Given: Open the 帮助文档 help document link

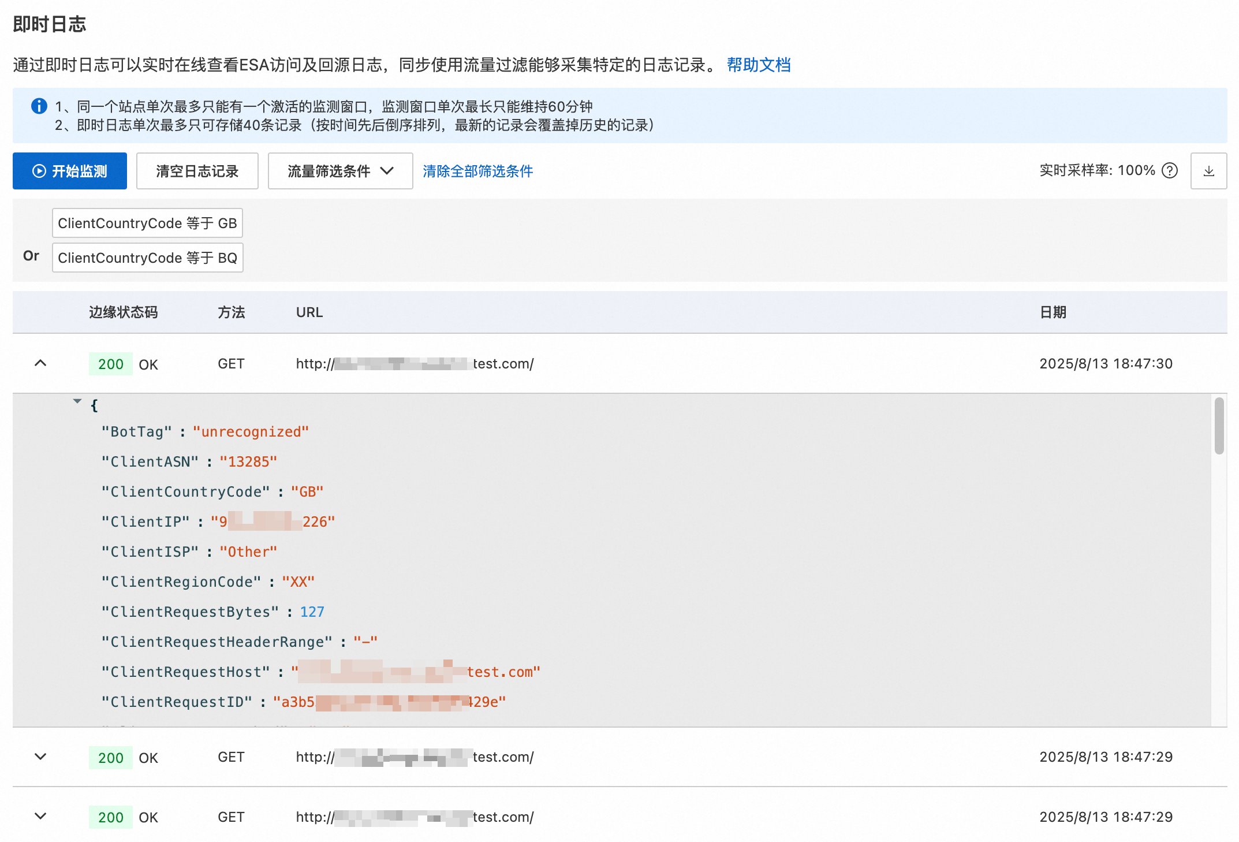Looking at the screenshot, I should [x=758, y=65].
